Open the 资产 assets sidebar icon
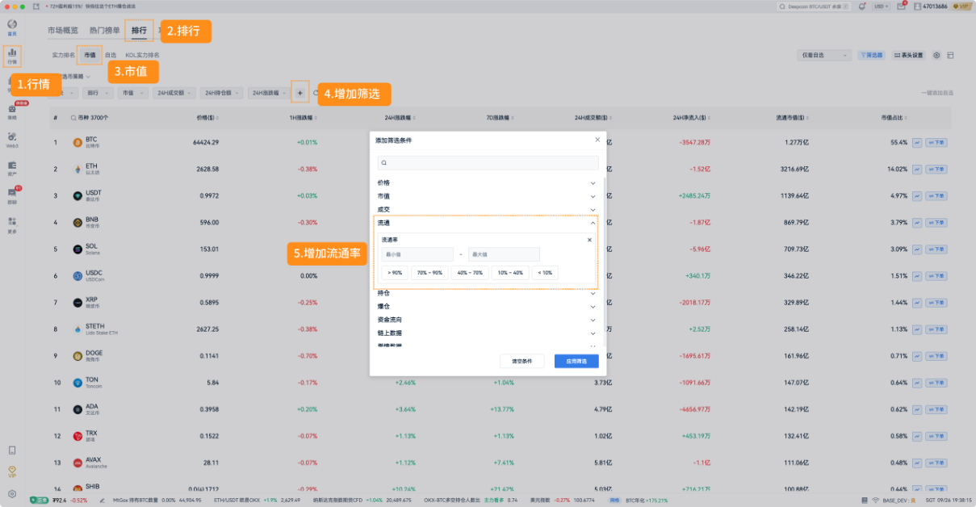Screen dimensions: 976x507 pos(12,167)
